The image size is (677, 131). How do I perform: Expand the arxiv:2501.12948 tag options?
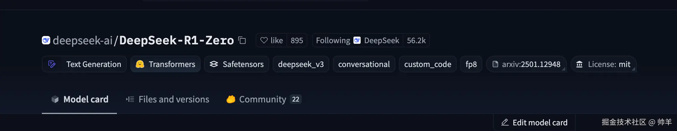click(563, 69)
